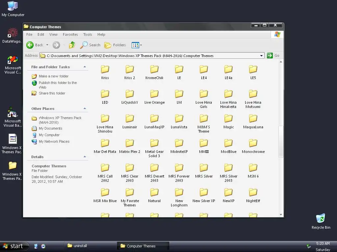Viewport: 337px width, 252px height.
Task: Select the KromeChik folder
Action: 154,73
